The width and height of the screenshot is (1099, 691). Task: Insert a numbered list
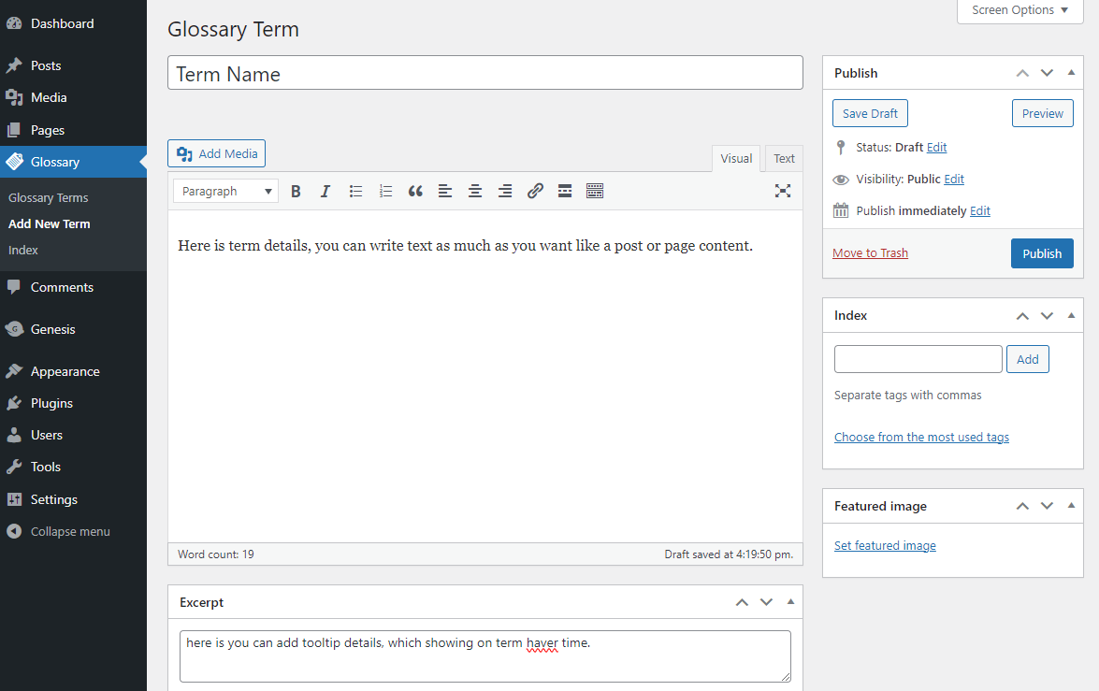(385, 192)
